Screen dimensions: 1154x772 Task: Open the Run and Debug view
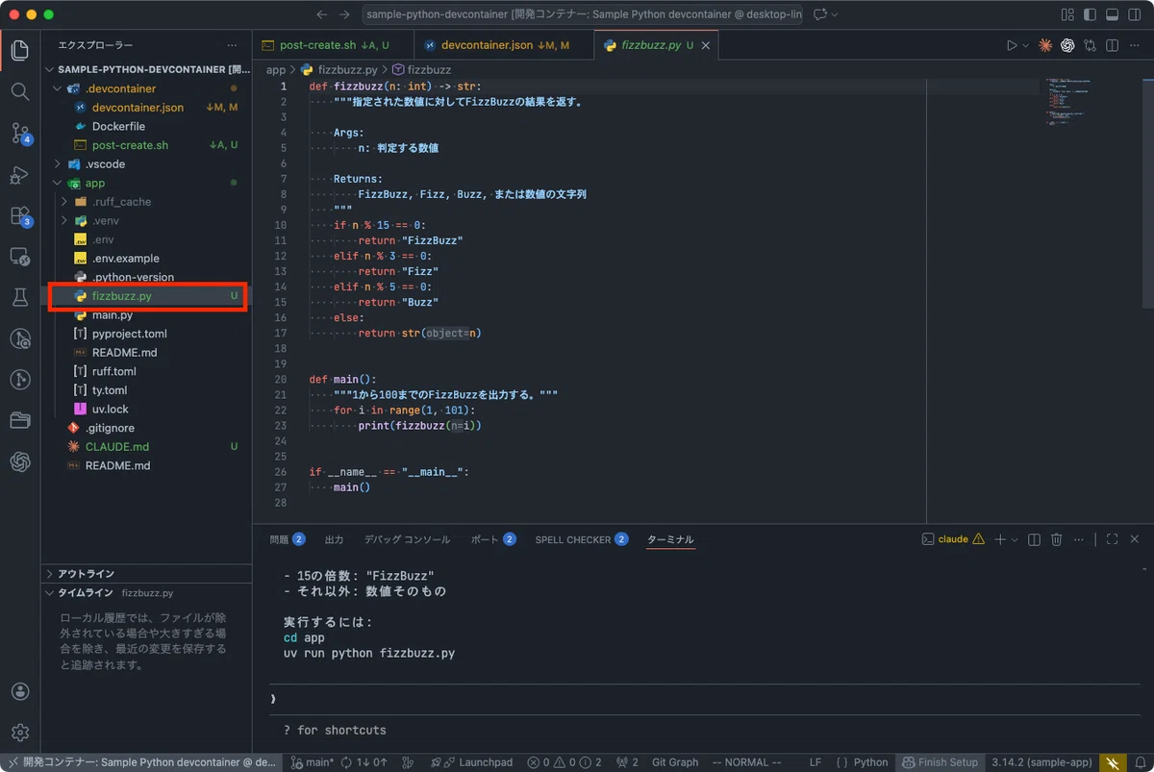(x=19, y=175)
